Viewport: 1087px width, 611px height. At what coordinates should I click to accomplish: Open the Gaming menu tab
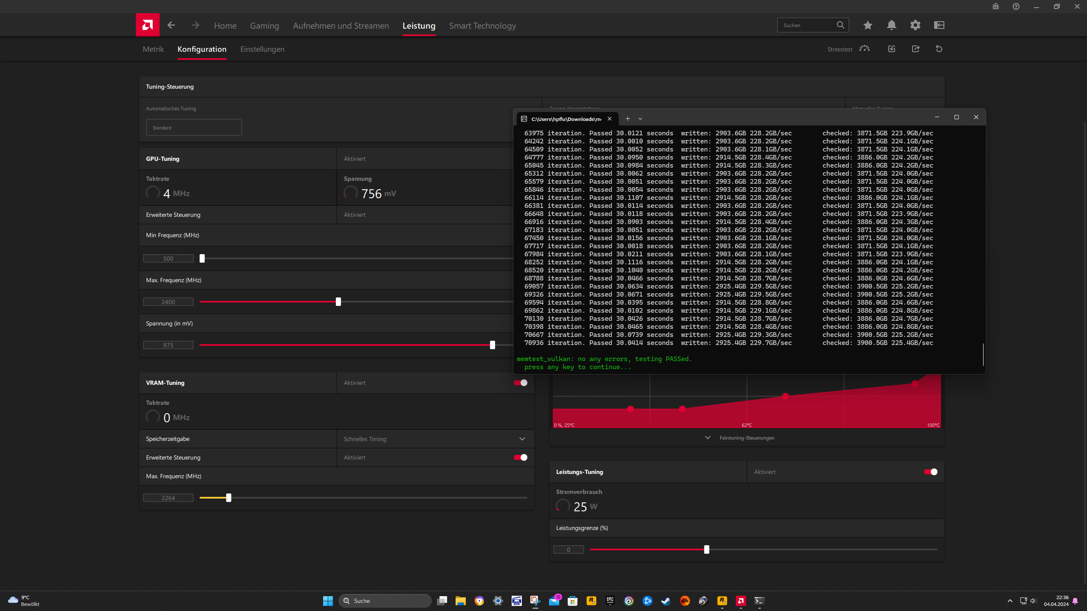click(x=264, y=26)
